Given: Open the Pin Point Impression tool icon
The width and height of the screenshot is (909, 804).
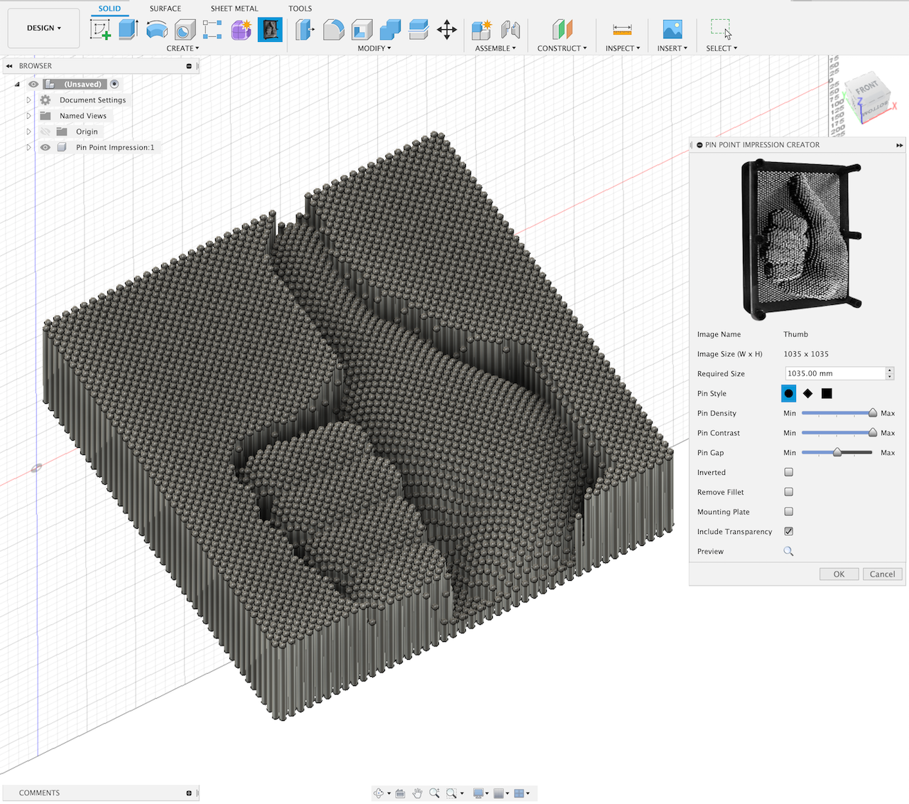Looking at the screenshot, I should pyautogui.click(x=270, y=29).
